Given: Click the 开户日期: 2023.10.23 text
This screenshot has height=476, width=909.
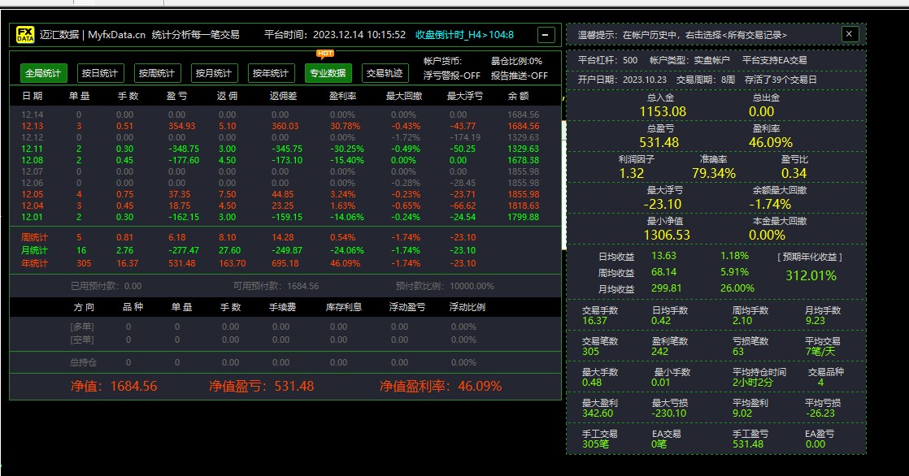Looking at the screenshot, I should coord(622,80).
